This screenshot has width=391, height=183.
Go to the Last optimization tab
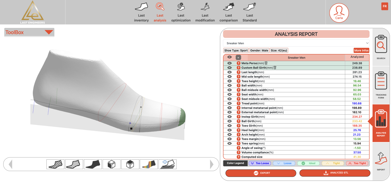181,13
